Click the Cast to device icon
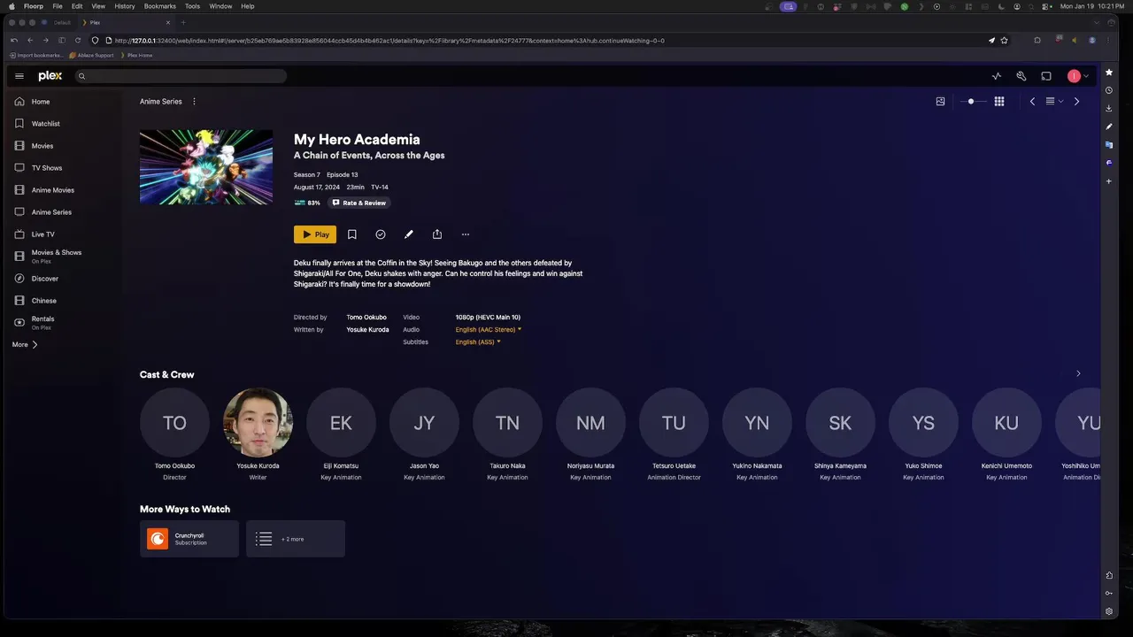Viewport: 1133px width, 637px height. coord(1046,76)
